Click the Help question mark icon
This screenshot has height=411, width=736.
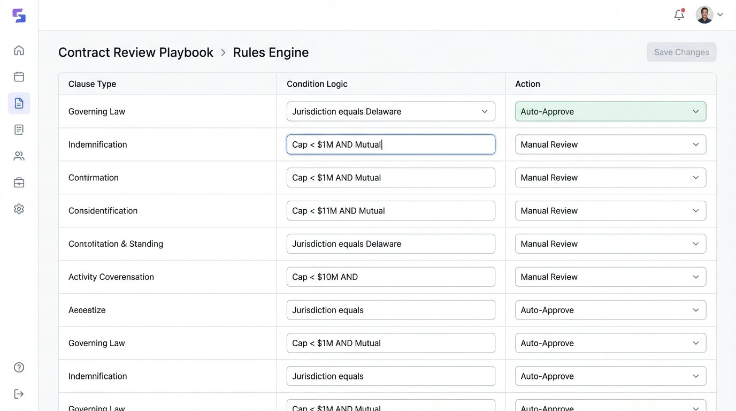tap(19, 367)
